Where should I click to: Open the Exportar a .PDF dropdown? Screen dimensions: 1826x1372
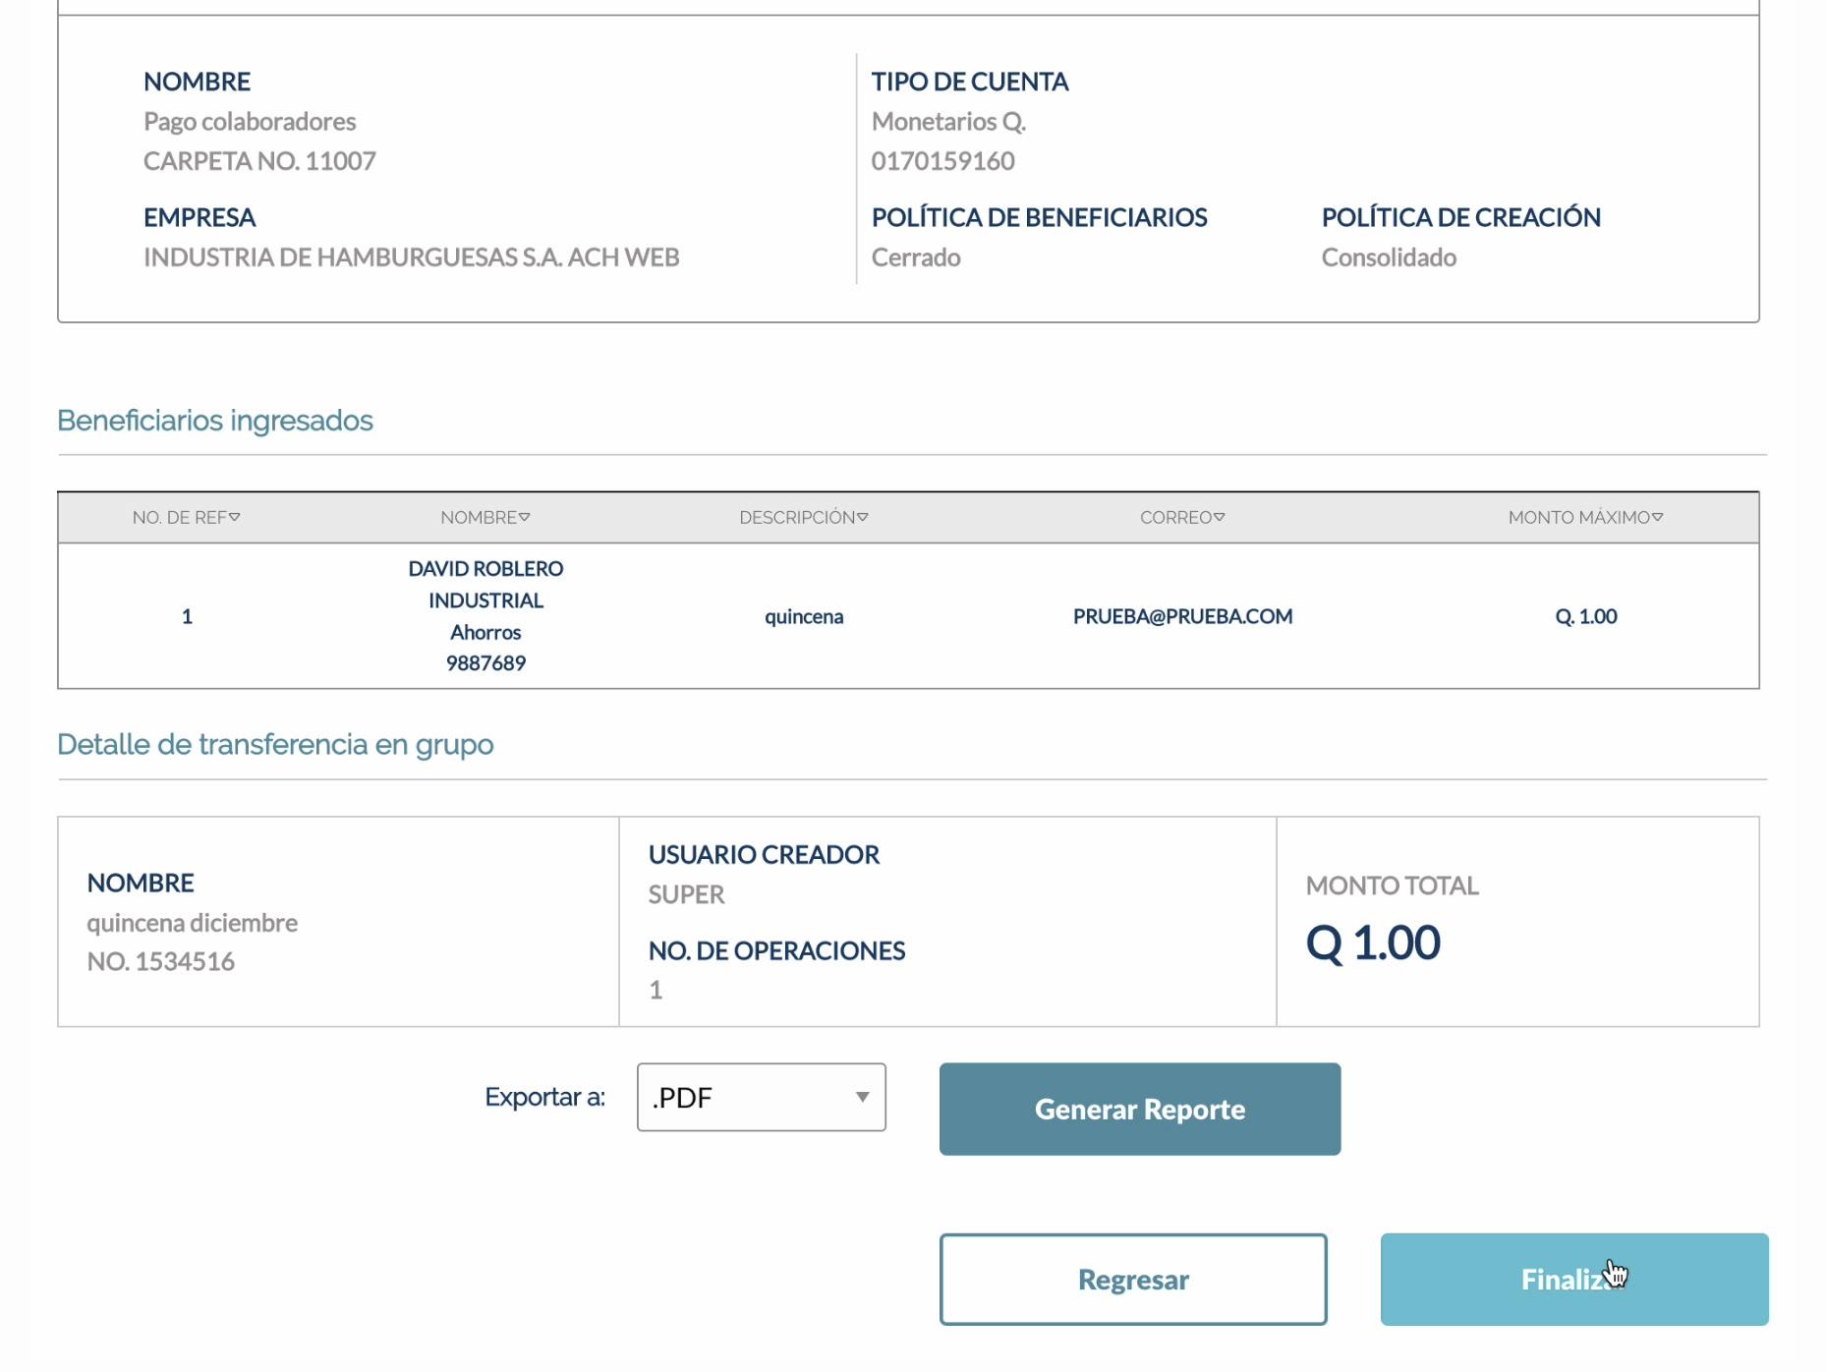point(761,1097)
